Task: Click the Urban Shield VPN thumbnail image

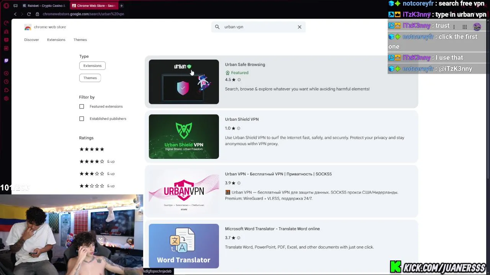Action: point(184,136)
